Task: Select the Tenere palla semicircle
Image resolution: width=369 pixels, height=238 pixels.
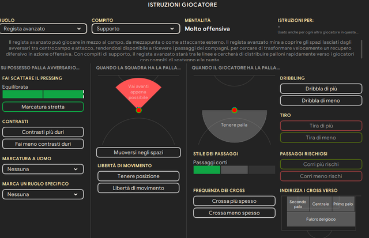Action: [234, 126]
